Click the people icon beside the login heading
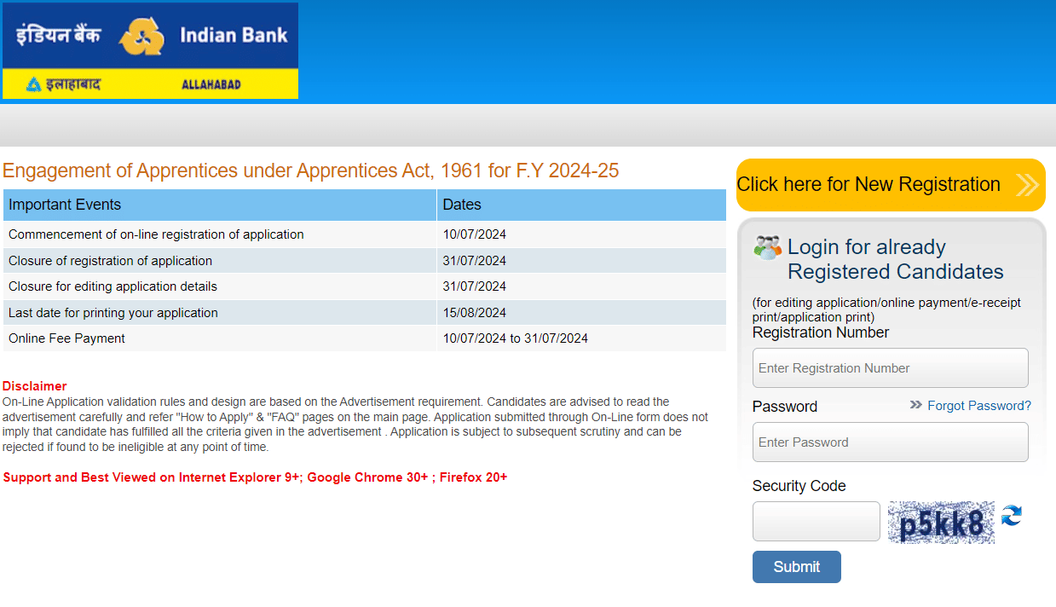Image resolution: width=1056 pixels, height=607 pixels. coord(765,246)
